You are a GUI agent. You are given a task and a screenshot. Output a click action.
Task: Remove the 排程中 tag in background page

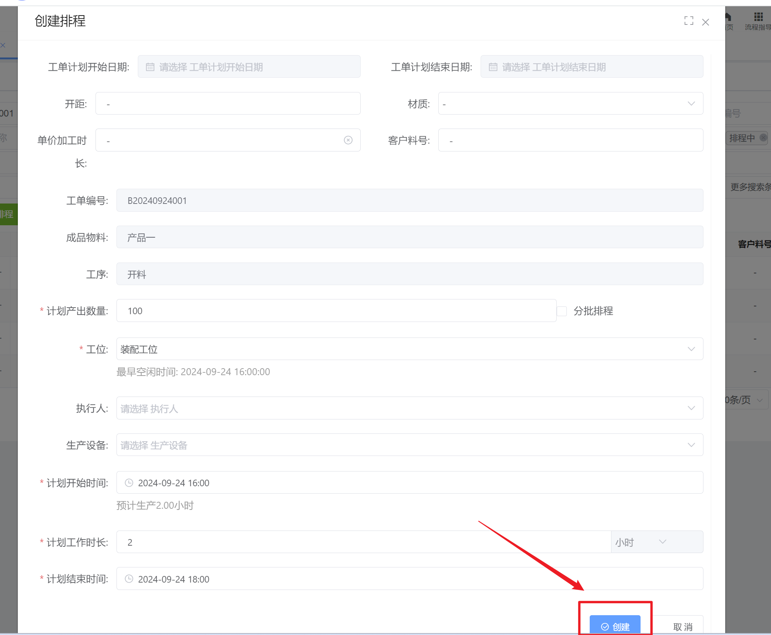pyautogui.click(x=763, y=138)
